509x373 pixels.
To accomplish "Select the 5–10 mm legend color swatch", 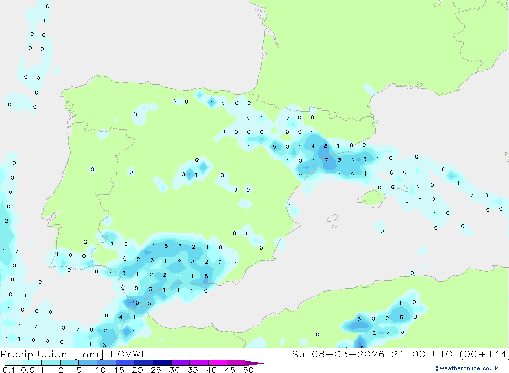I will coord(88,363).
